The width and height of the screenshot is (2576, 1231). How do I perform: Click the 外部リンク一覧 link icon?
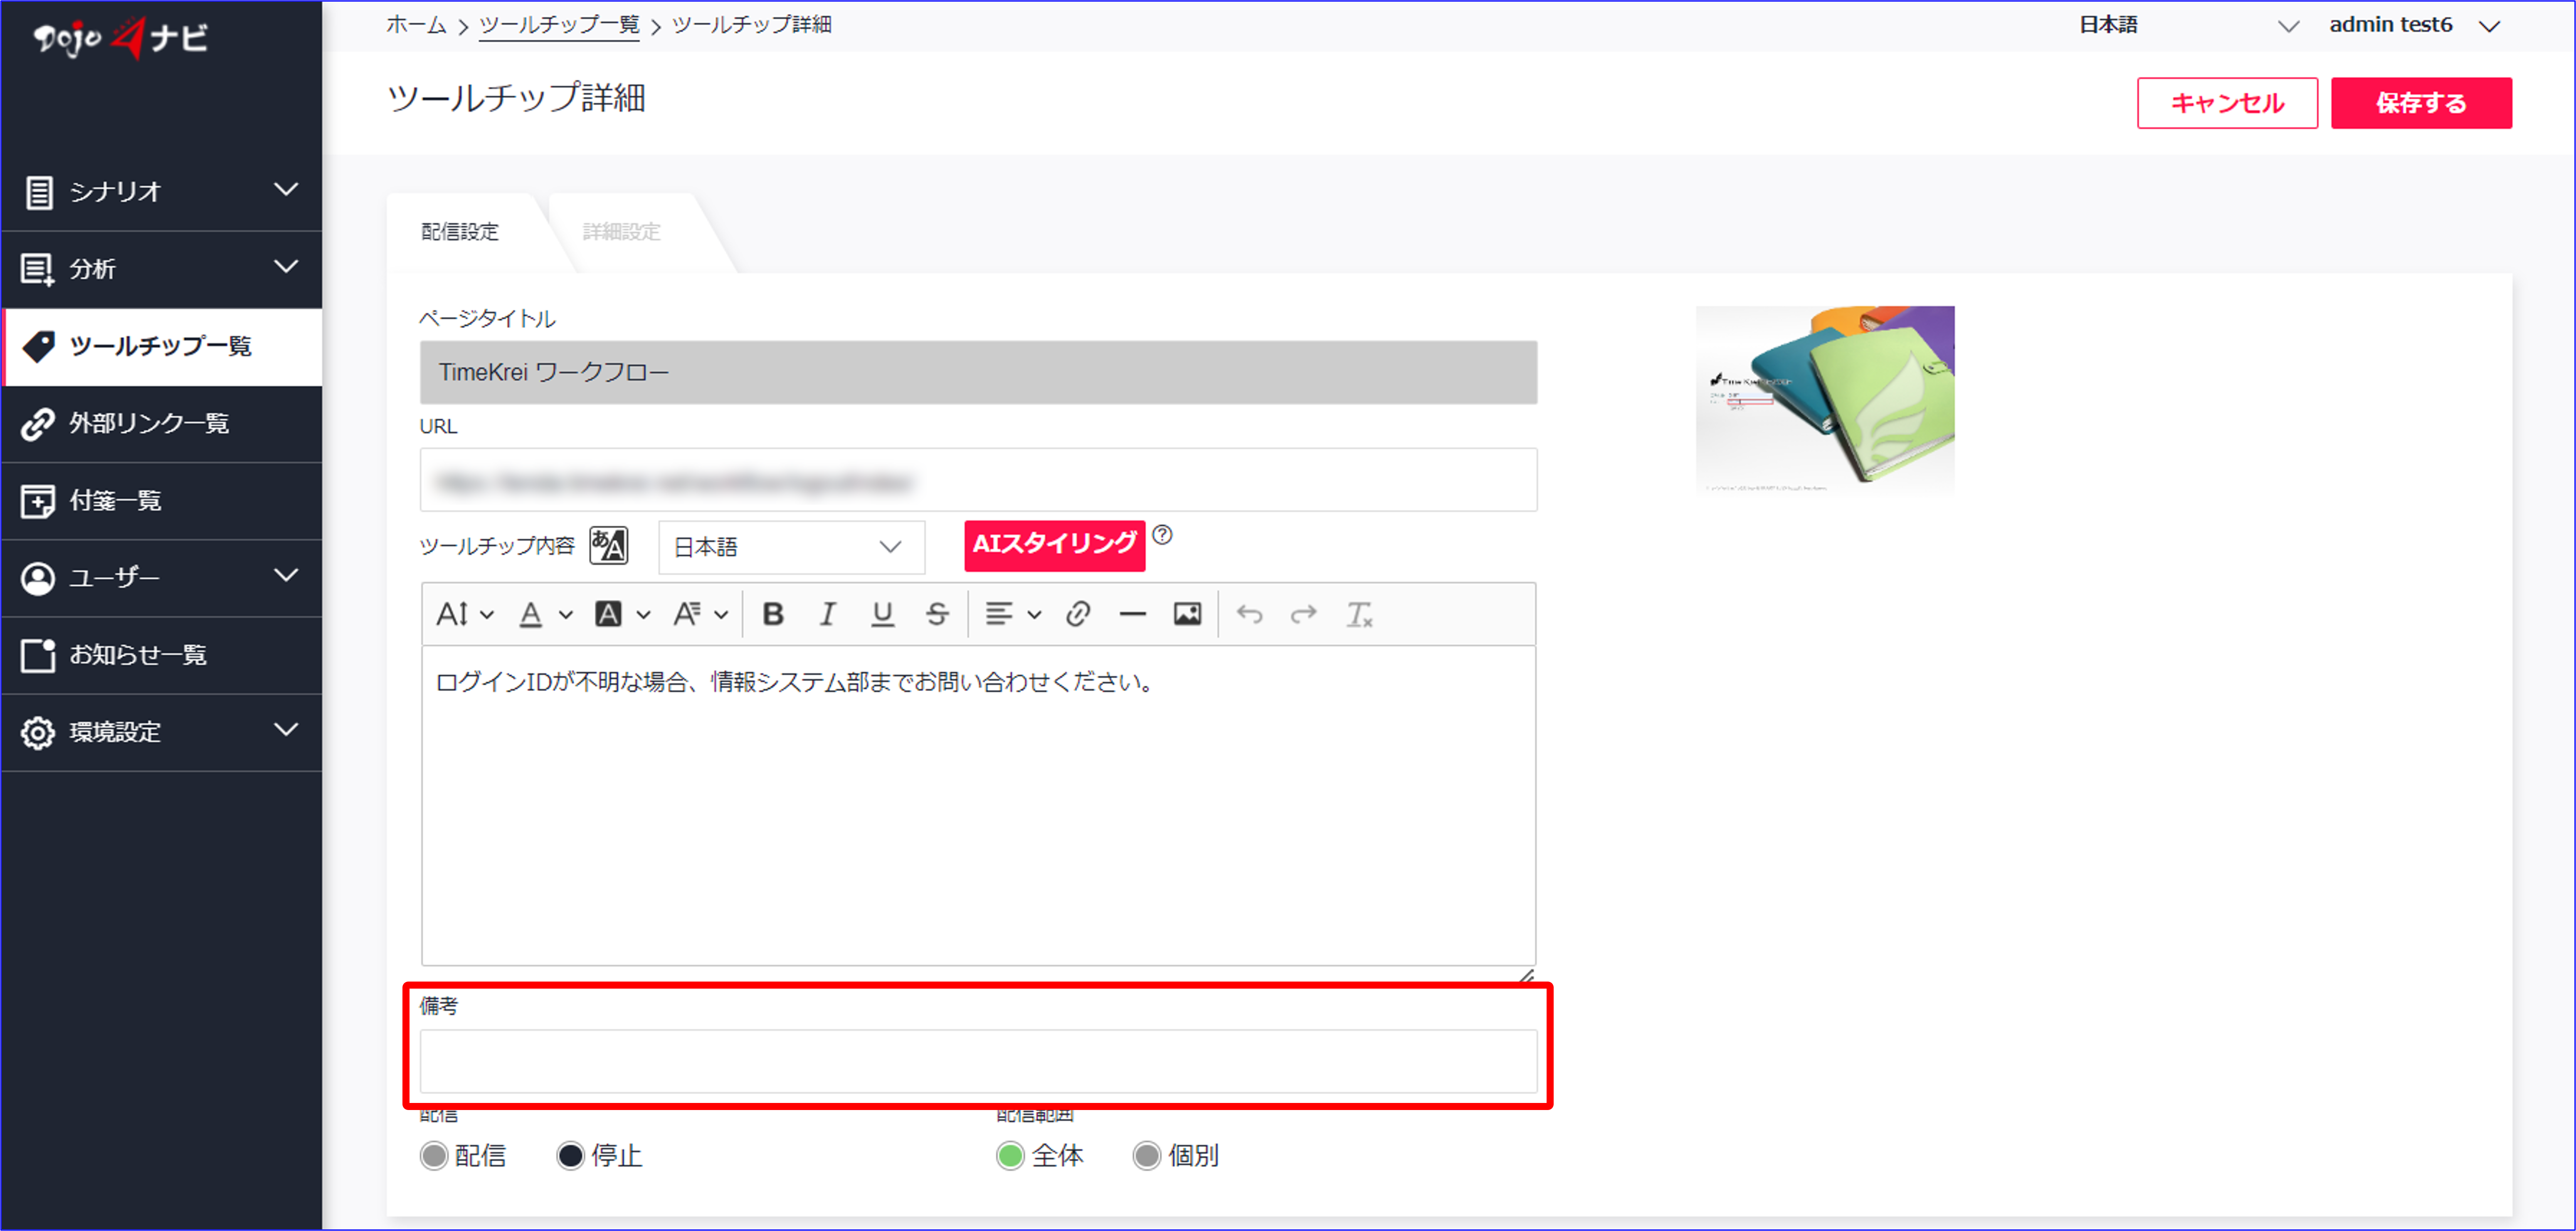point(38,424)
